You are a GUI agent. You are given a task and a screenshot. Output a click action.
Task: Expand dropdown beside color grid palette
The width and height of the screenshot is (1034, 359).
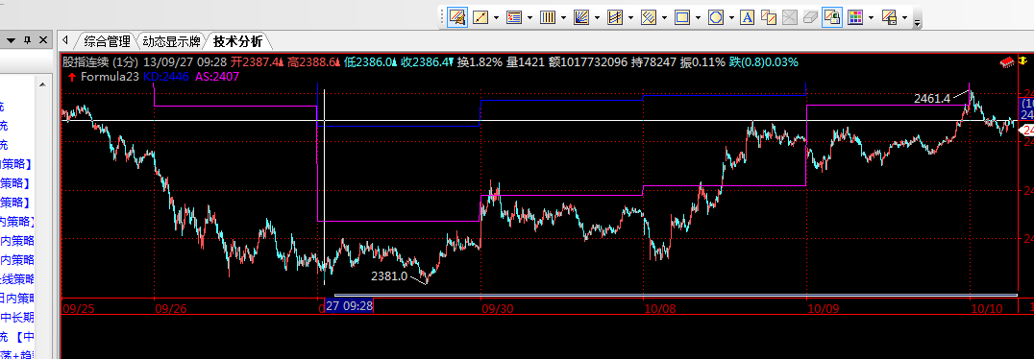tap(872, 18)
